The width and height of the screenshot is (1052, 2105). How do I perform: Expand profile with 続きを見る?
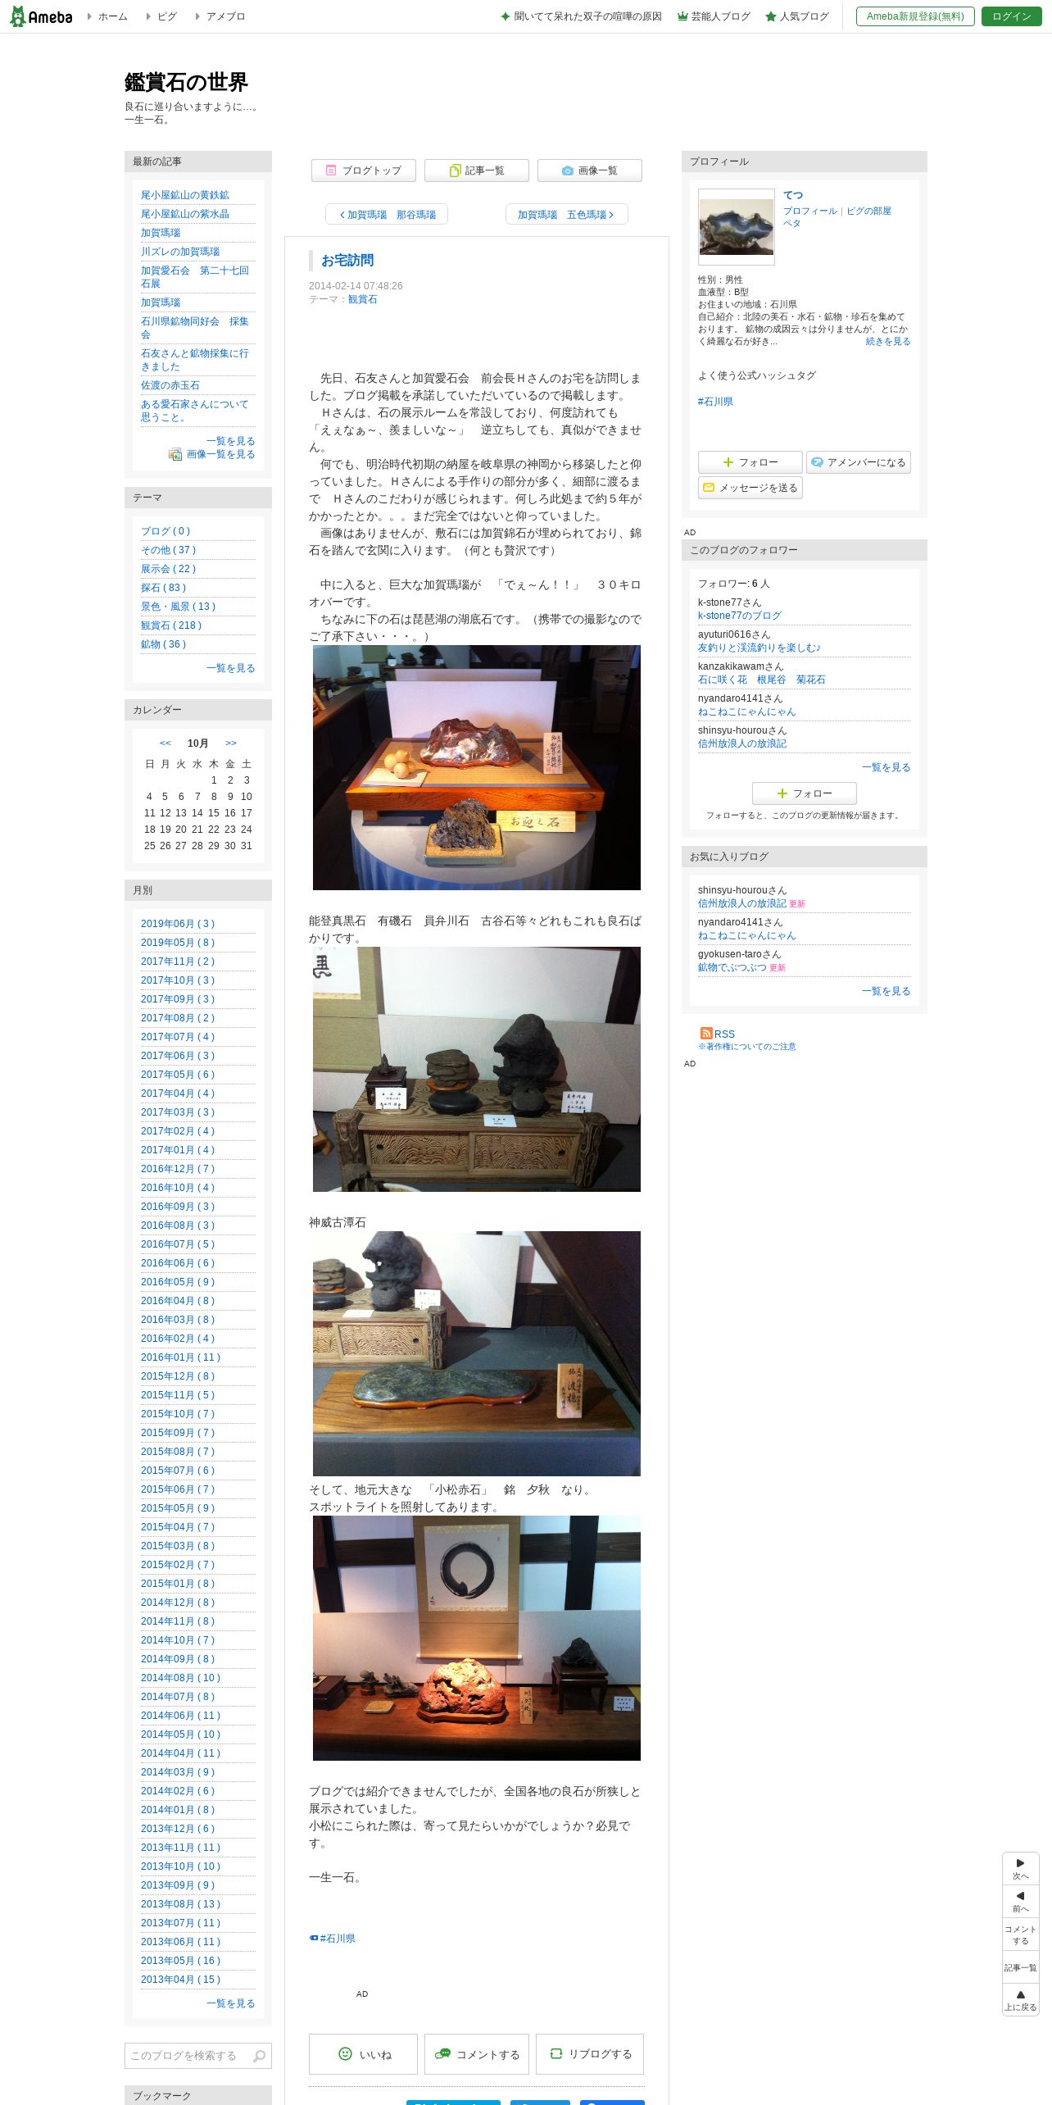pyautogui.click(x=888, y=341)
